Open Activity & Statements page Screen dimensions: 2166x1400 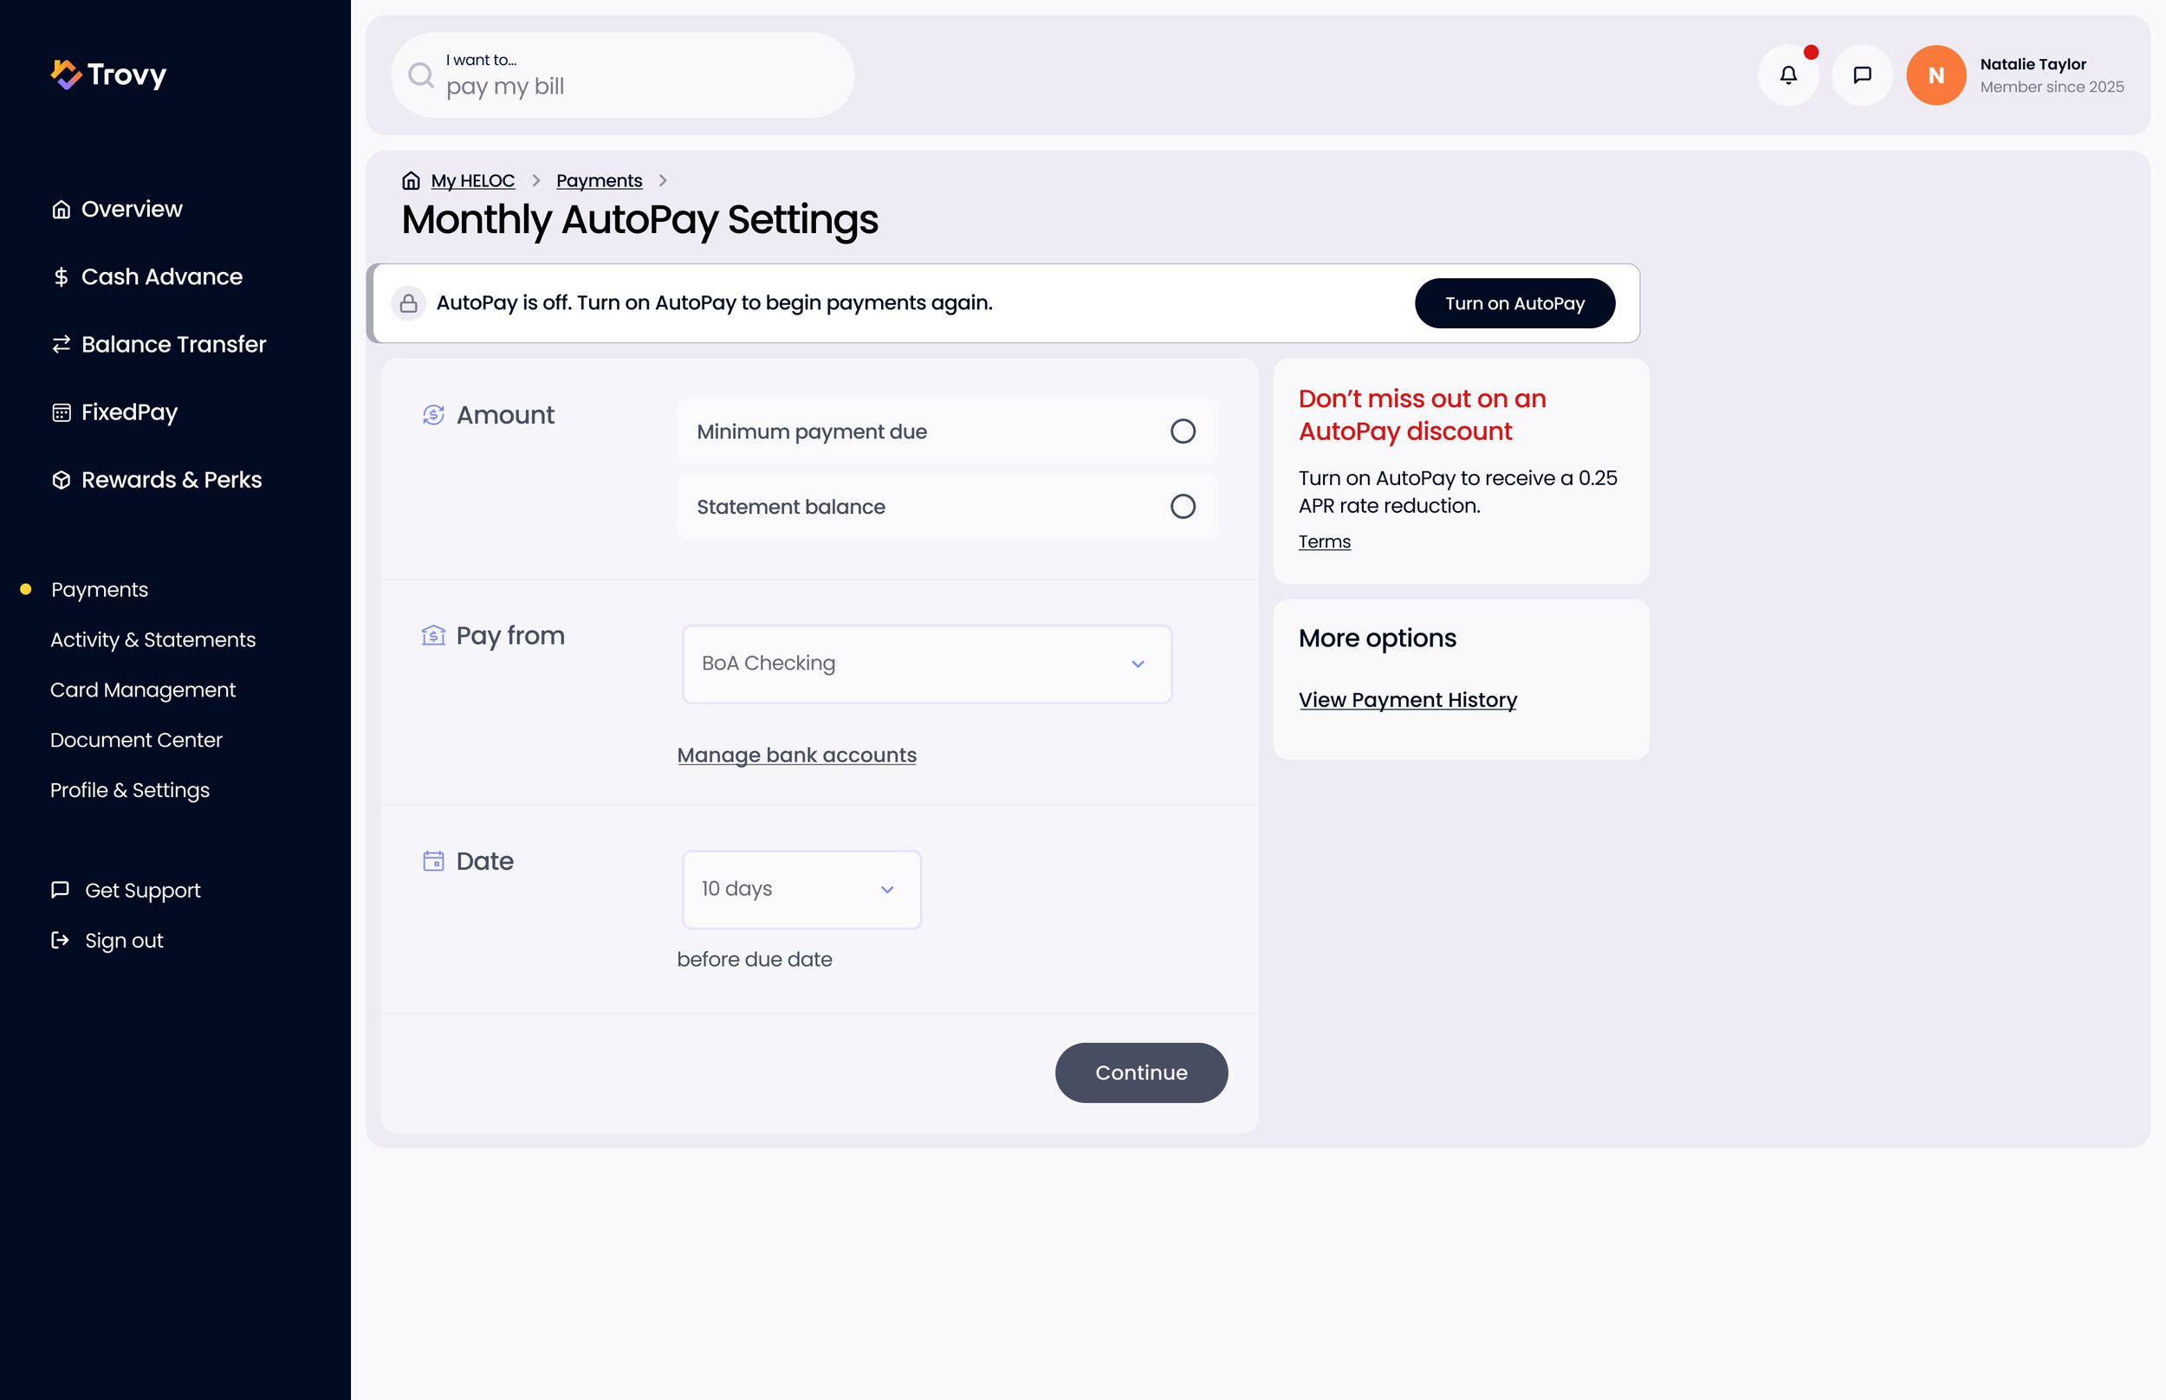pyautogui.click(x=152, y=640)
